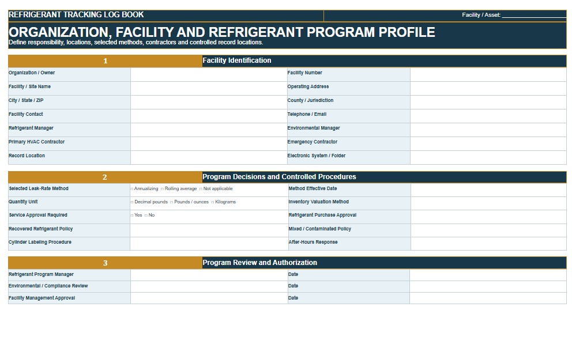Click the Refrigerant Manager entry field
Image resolution: width=572 pixels, height=337 pixels.
tap(209, 130)
